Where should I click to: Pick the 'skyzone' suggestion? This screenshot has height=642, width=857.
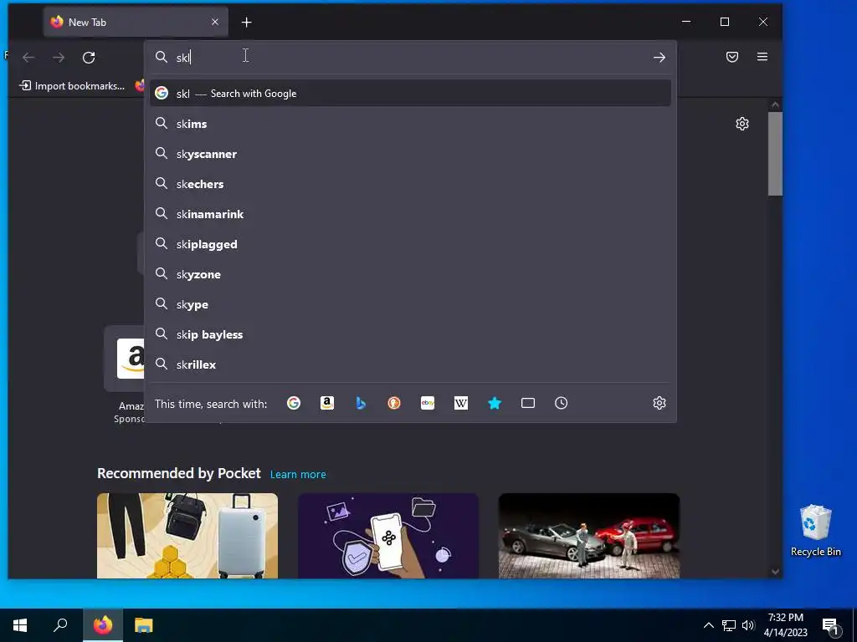click(410, 274)
